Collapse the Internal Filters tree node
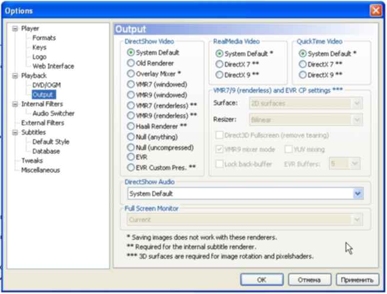Image resolution: width=387 pixels, height=294 pixels. click(15, 104)
